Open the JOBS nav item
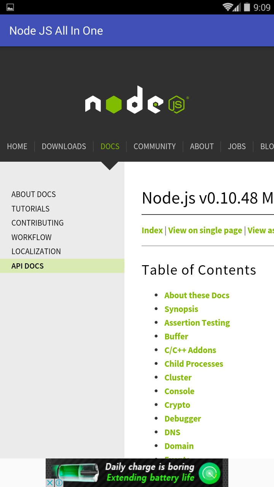274x487 pixels. pos(237,146)
